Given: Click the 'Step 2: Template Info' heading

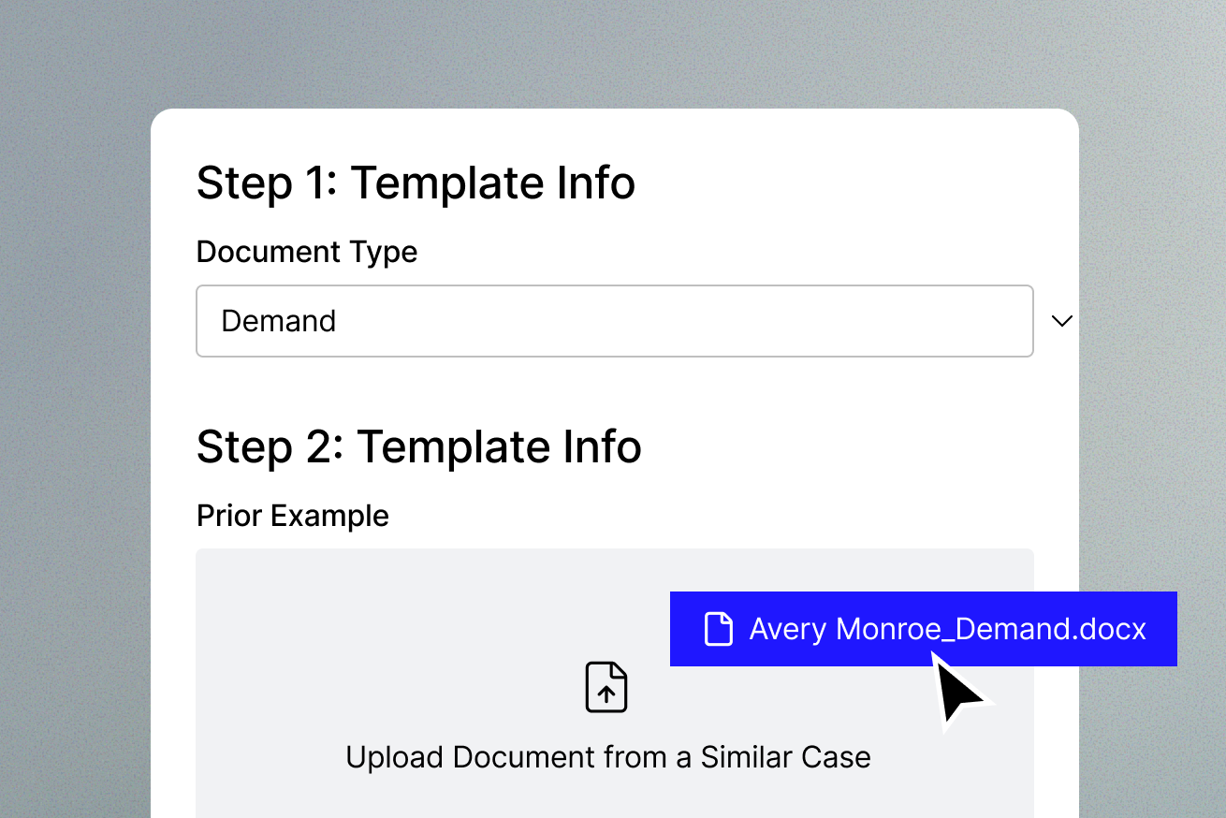Looking at the screenshot, I should (x=418, y=446).
